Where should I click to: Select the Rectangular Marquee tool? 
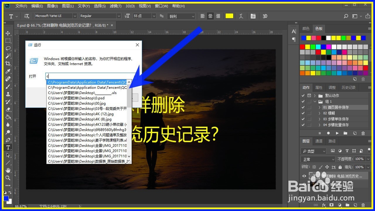pyautogui.click(x=8, y=40)
